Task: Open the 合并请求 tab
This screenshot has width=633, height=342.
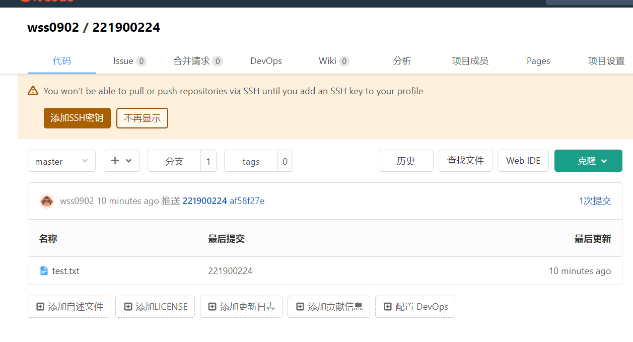Action: (198, 61)
